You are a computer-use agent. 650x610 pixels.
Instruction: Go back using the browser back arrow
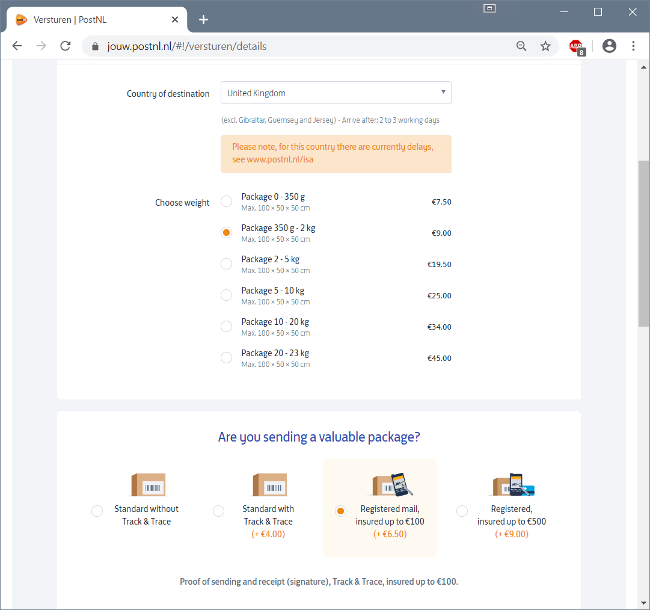tap(17, 46)
